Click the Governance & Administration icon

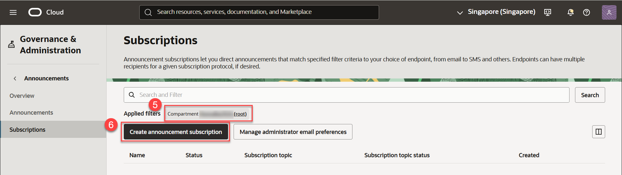11,44
